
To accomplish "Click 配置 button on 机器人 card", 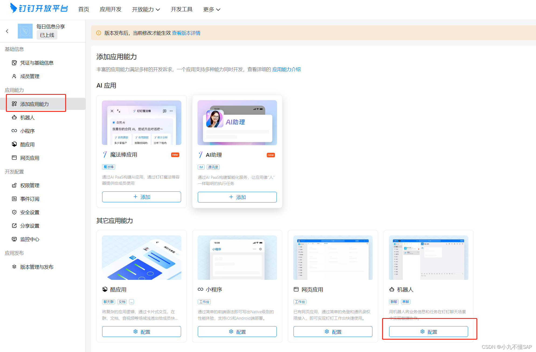I will point(428,332).
